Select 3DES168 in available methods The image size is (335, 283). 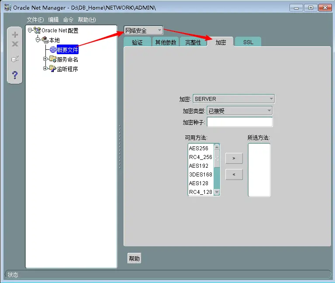pyautogui.click(x=201, y=175)
